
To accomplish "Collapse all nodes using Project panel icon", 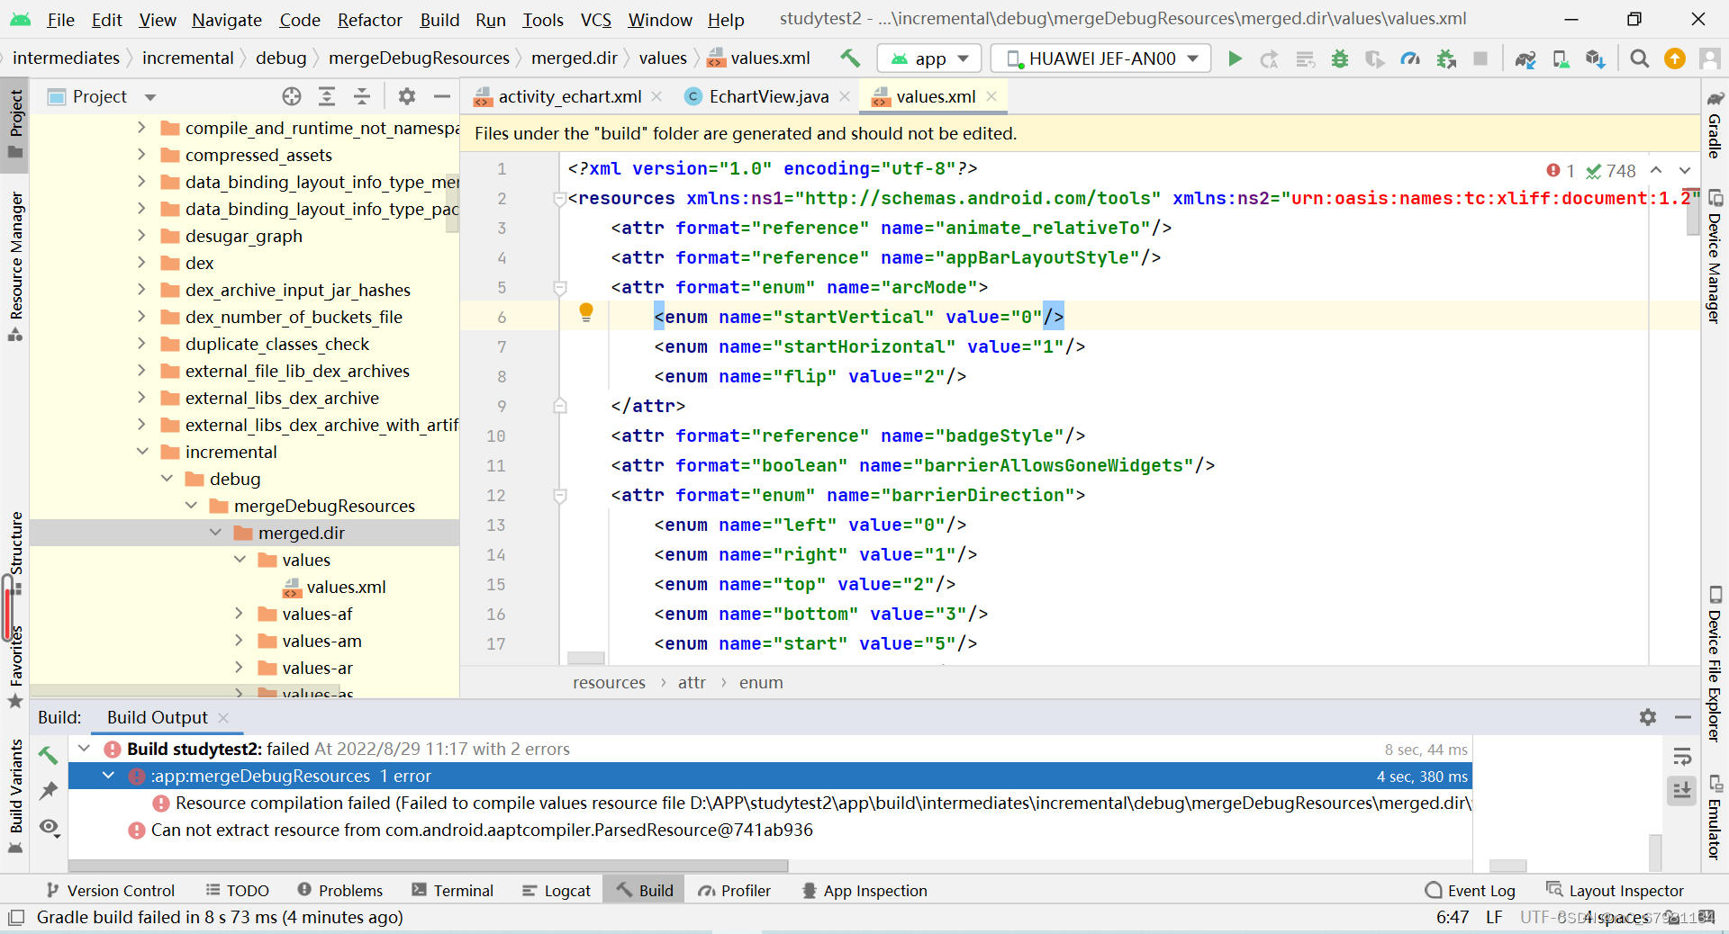I will click(x=361, y=96).
